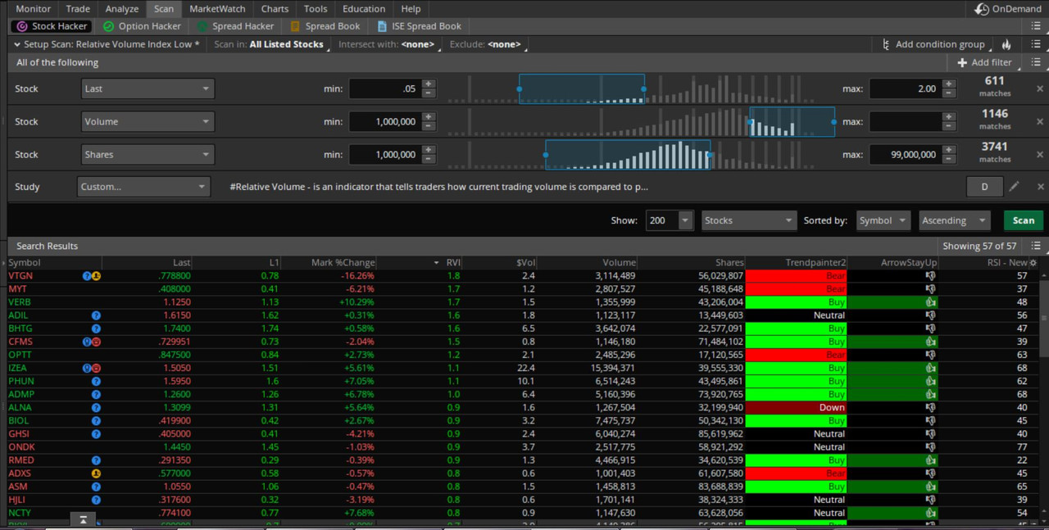Screen dimensions: 1049x530
Task: Click the blue info icon beside RMED
Action: (96, 460)
